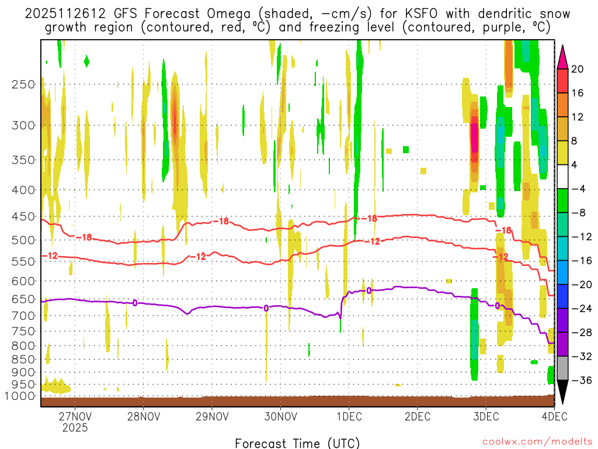Click the red 16-20 colorbar swatch
This screenshot has height=449, width=598.
[562, 81]
